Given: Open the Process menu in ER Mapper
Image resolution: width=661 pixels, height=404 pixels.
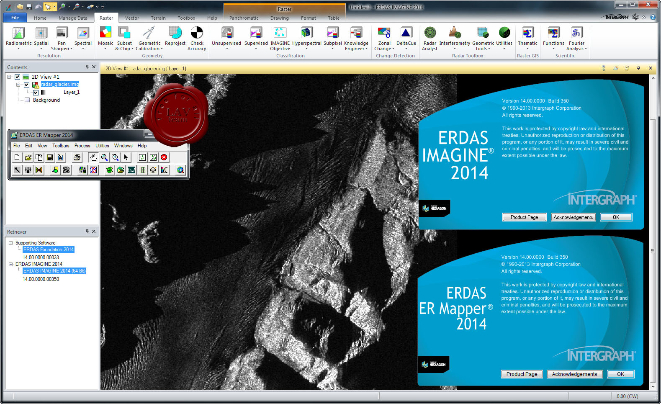Looking at the screenshot, I should [x=82, y=146].
